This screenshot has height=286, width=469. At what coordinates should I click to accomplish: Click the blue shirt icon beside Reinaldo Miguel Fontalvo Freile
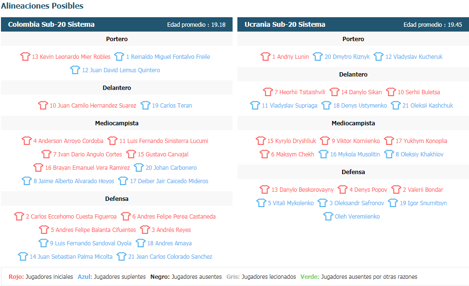point(119,56)
